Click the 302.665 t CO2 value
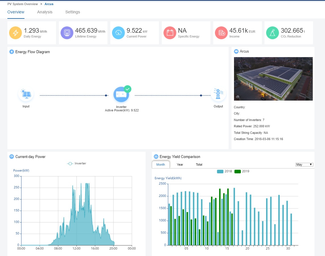325x256 pixels. 293,31
